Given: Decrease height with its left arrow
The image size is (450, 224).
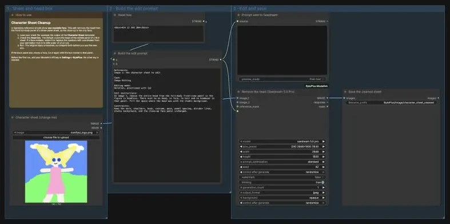Looking at the screenshot, I should point(241,157).
